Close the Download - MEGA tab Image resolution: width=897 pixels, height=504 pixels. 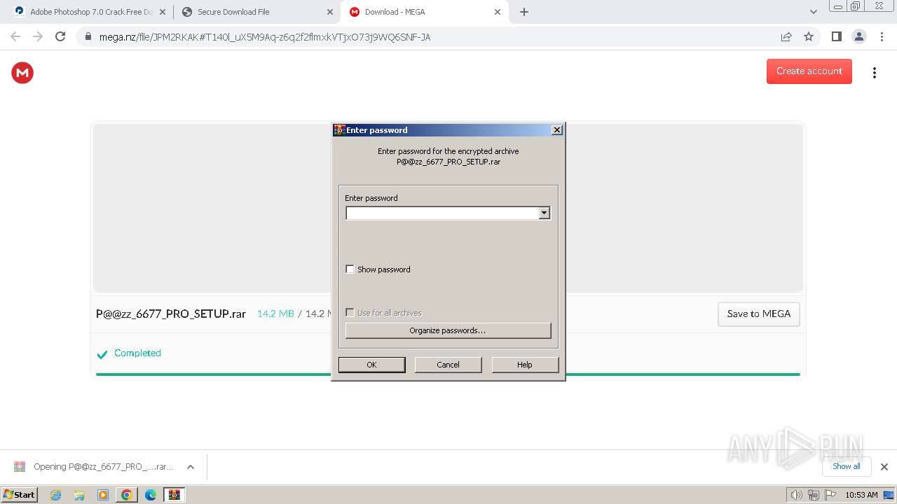coord(498,12)
